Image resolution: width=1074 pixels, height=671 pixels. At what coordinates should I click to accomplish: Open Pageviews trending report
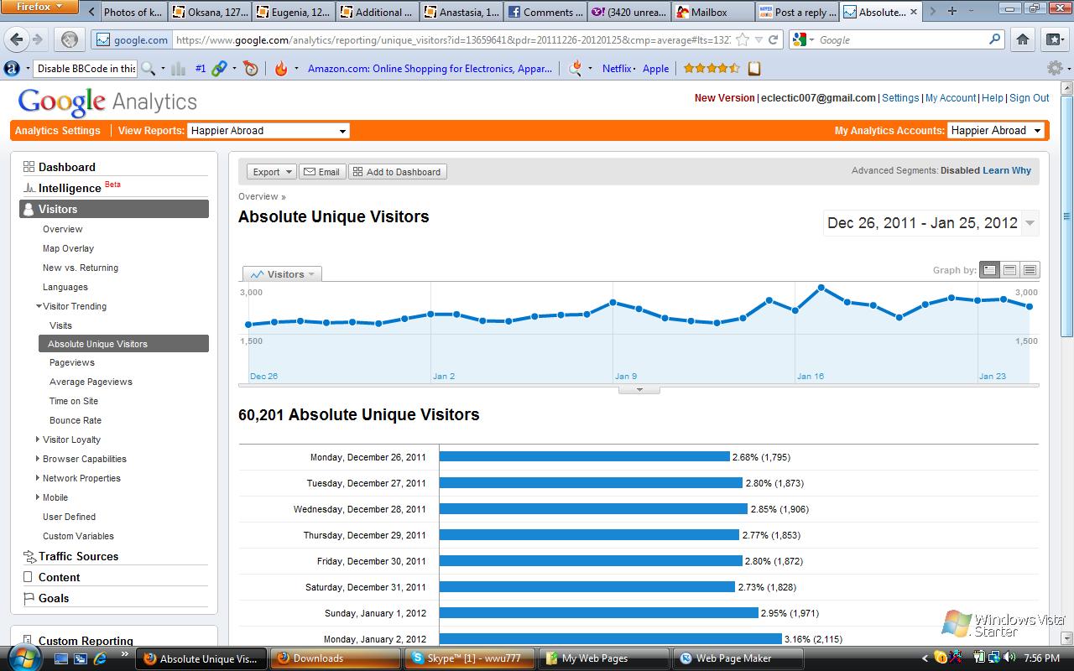click(72, 362)
